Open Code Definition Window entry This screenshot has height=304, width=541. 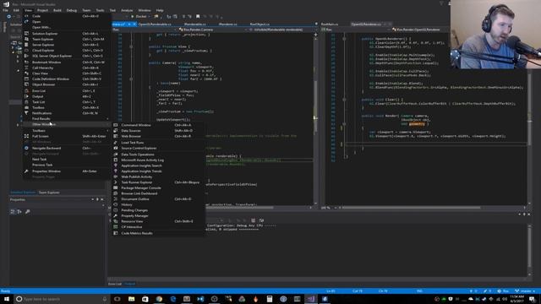[66, 79]
